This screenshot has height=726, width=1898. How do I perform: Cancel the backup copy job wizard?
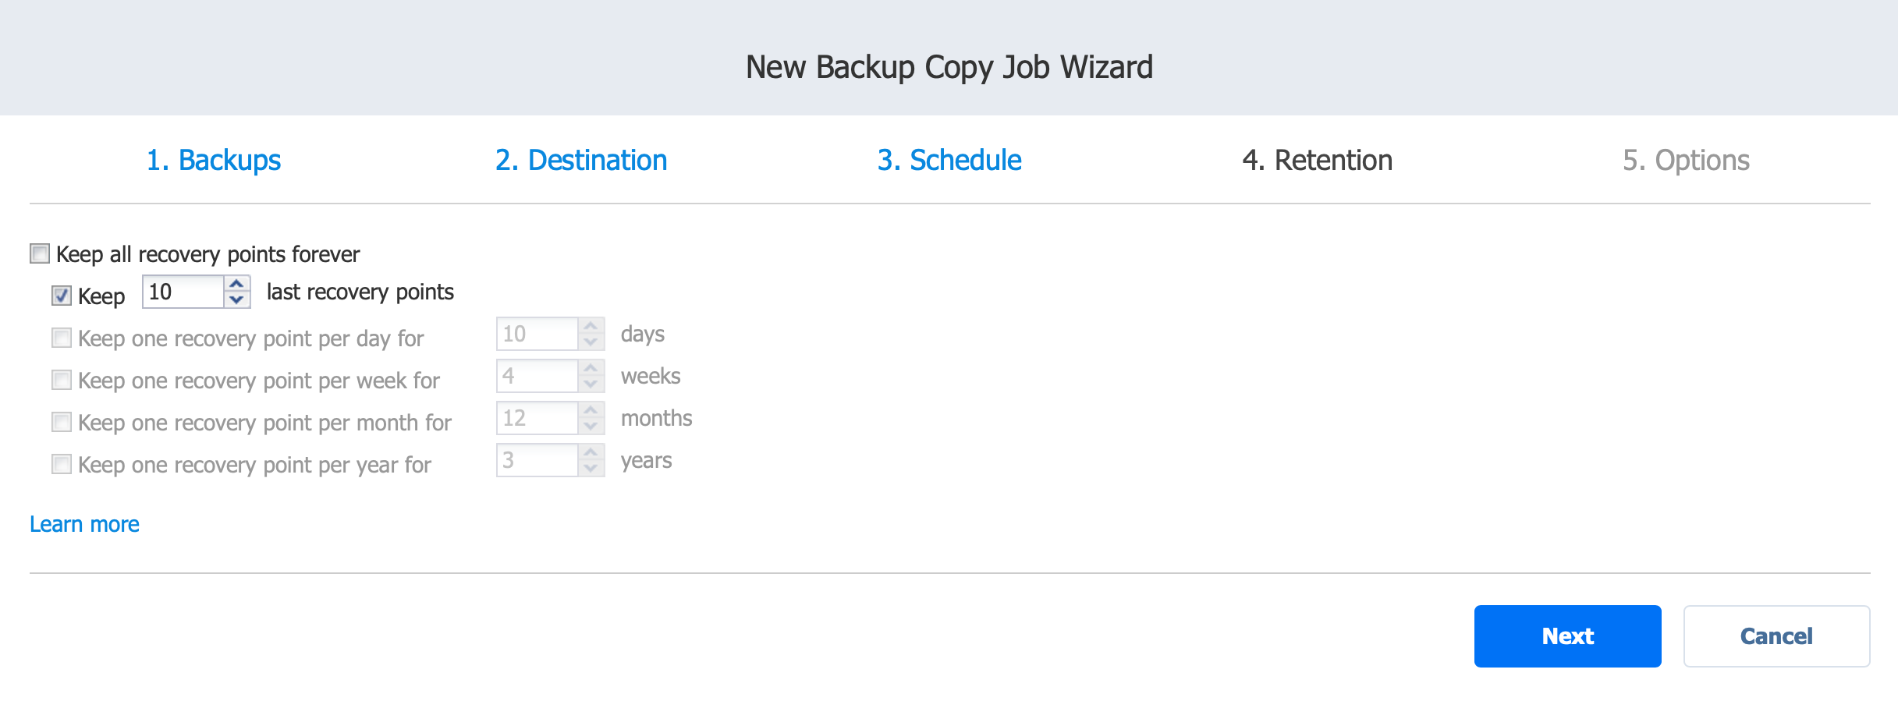(1776, 636)
